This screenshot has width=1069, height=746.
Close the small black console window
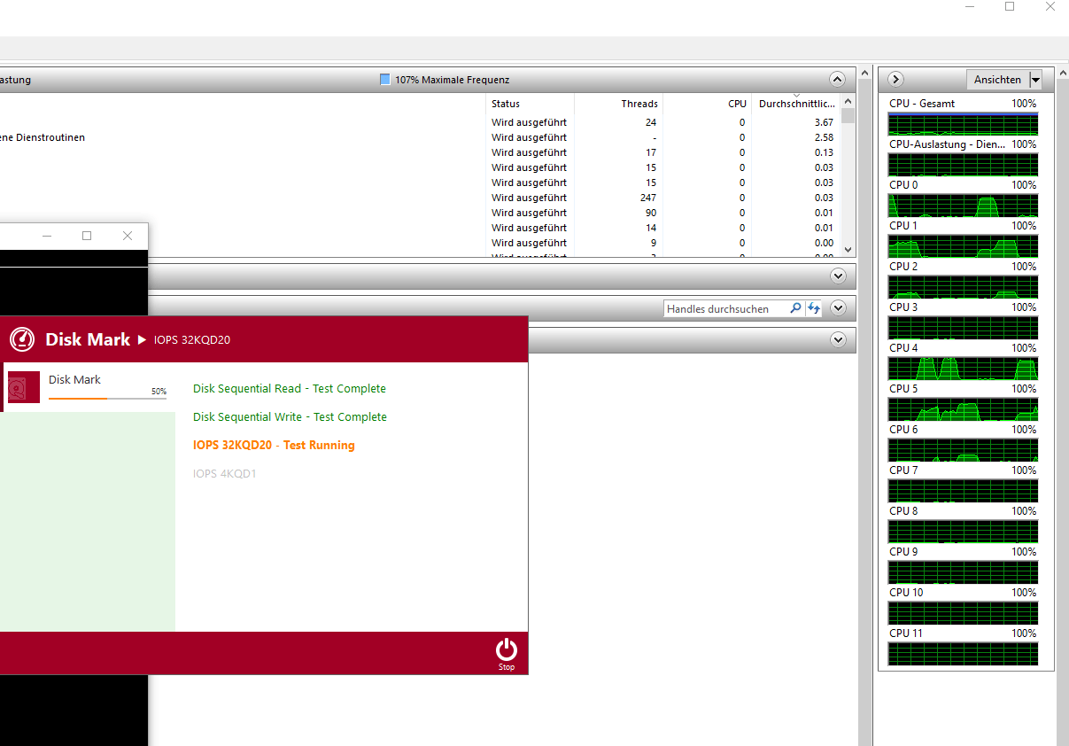128,236
